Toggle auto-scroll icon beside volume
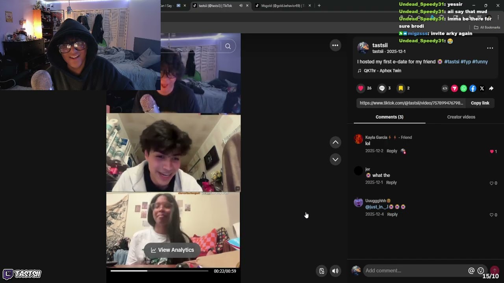This screenshot has width=504, height=283. tap(322, 271)
